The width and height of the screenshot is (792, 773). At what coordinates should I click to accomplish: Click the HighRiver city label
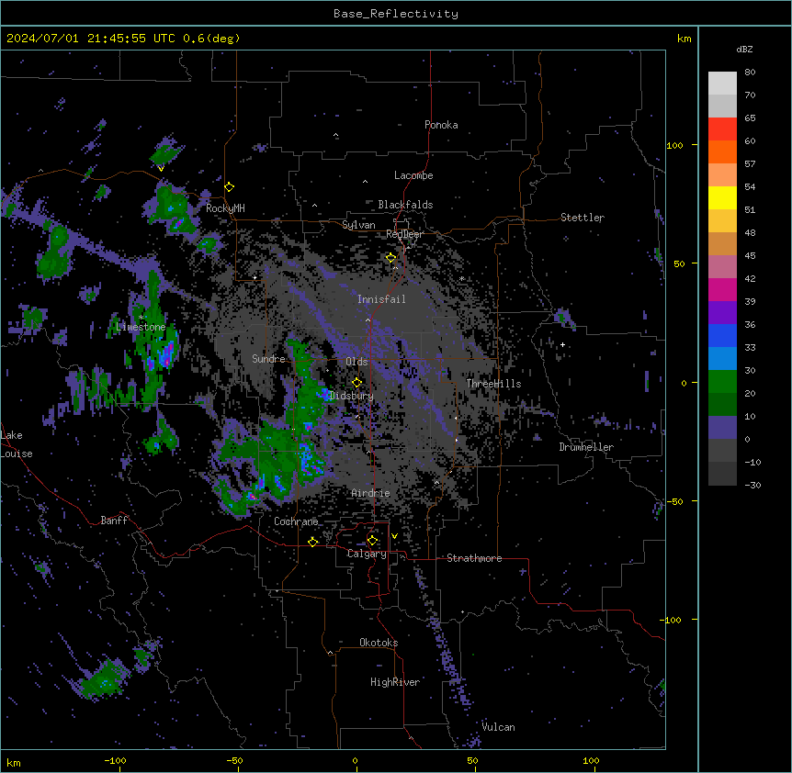(x=395, y=682)
